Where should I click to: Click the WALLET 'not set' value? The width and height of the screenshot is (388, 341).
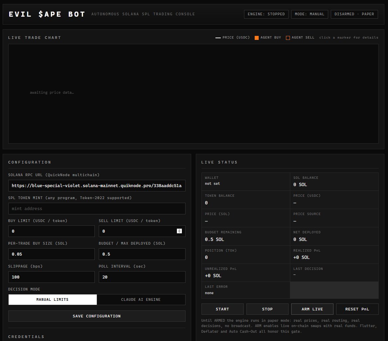[x=212, y=183]
